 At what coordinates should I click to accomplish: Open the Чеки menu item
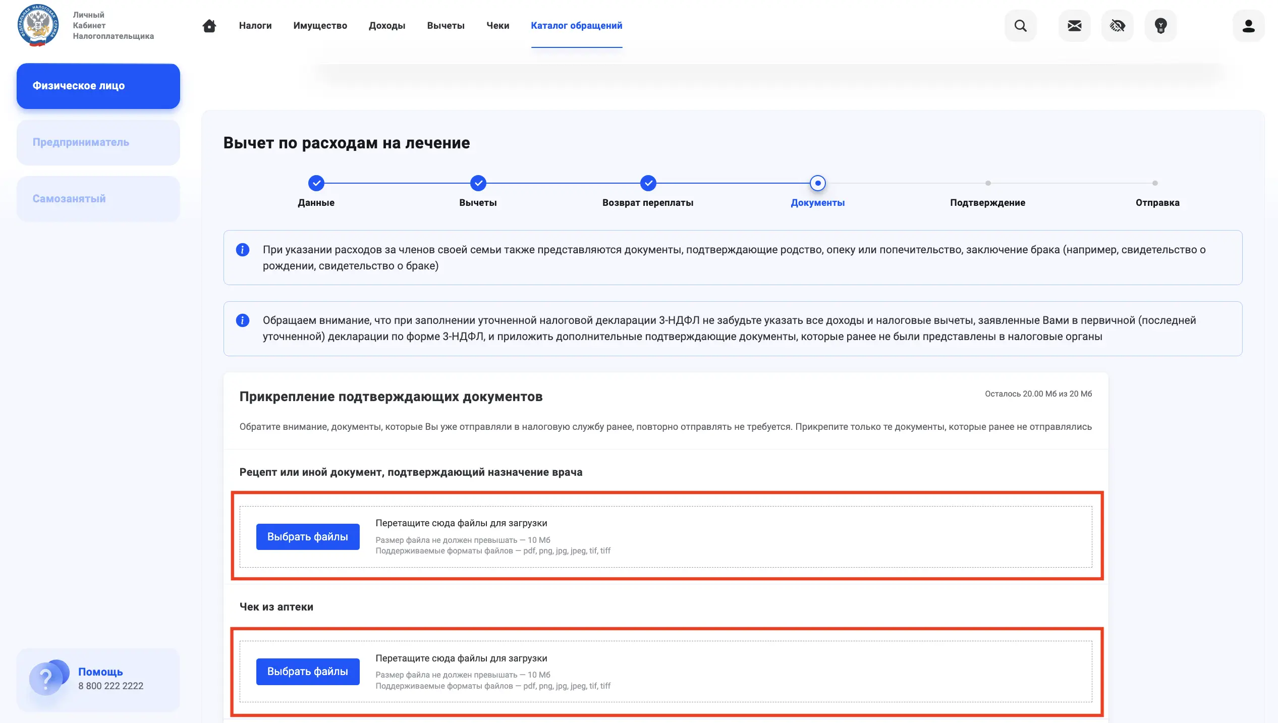[x=498, y=26]
